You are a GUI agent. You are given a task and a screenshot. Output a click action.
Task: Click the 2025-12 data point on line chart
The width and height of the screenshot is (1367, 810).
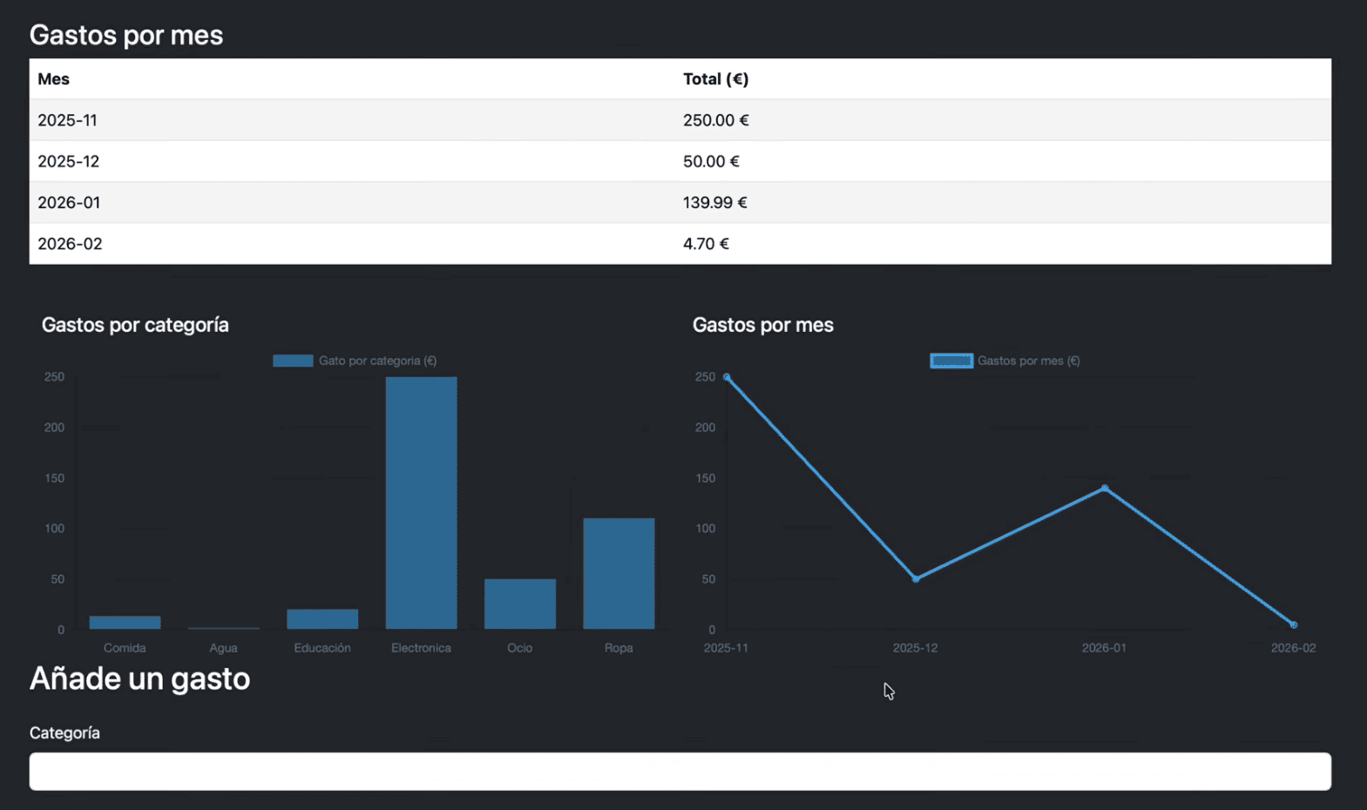click(916, 579)
